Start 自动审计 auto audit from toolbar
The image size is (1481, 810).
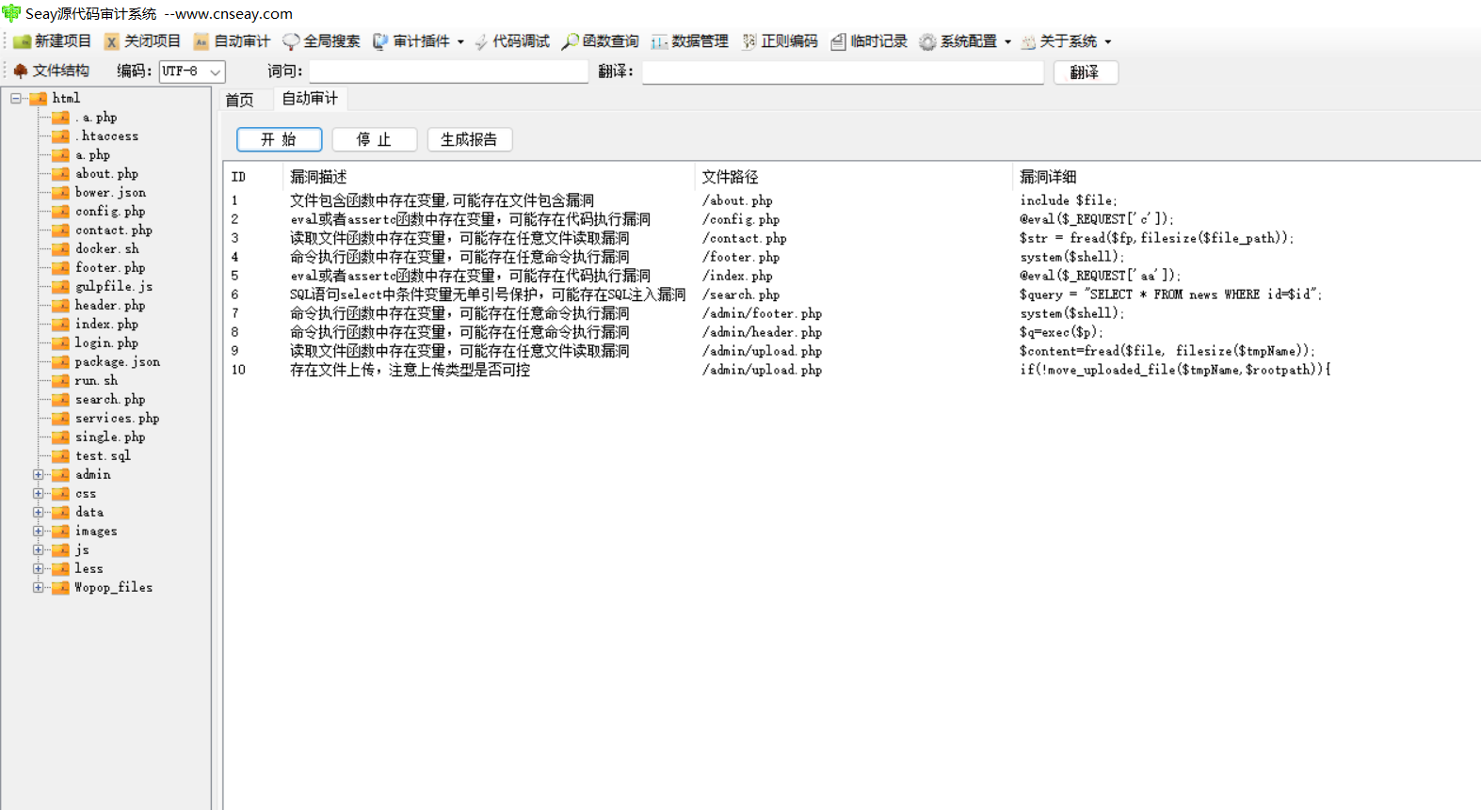coord(232,41)
